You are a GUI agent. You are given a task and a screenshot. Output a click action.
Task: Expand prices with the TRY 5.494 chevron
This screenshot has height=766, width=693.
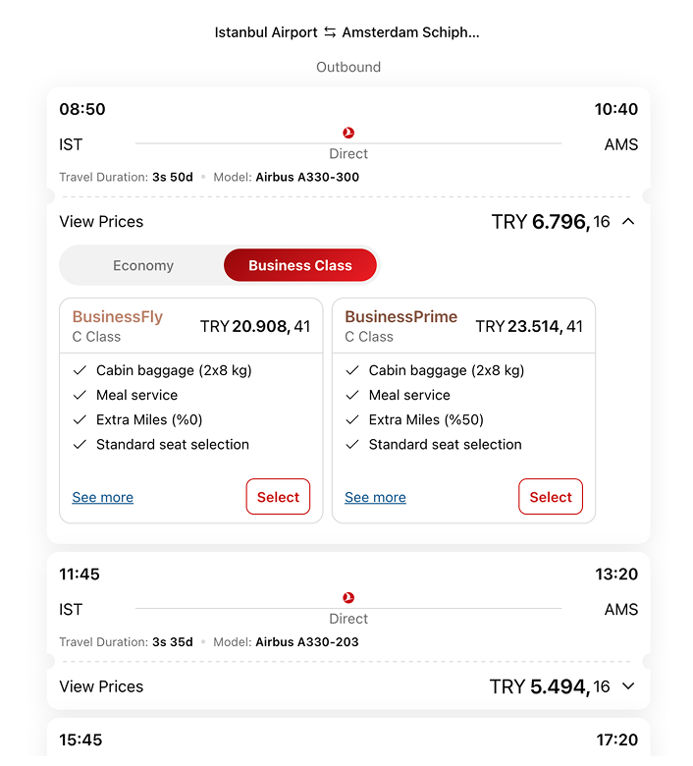point(629,686)
